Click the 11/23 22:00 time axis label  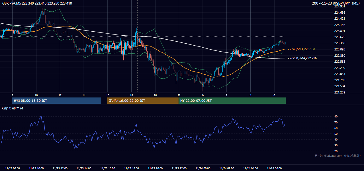pos(179,168)
